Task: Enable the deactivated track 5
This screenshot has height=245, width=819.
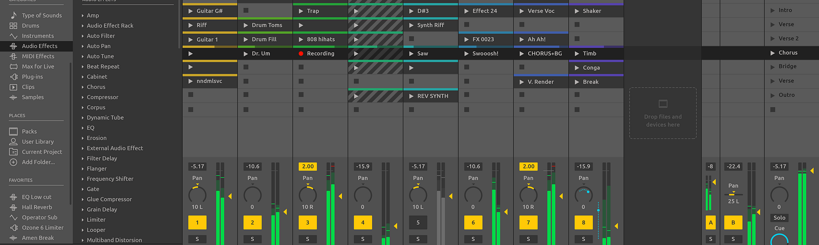Action: (x=418, y=223)
